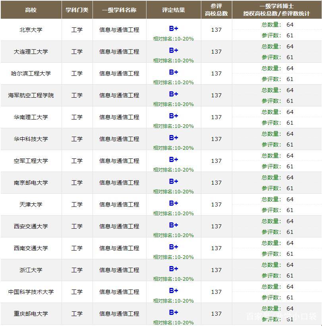Screen dimensions: 322x326
Task: Select the 海军航空工程学院 cell
Action: click(31, 95)
